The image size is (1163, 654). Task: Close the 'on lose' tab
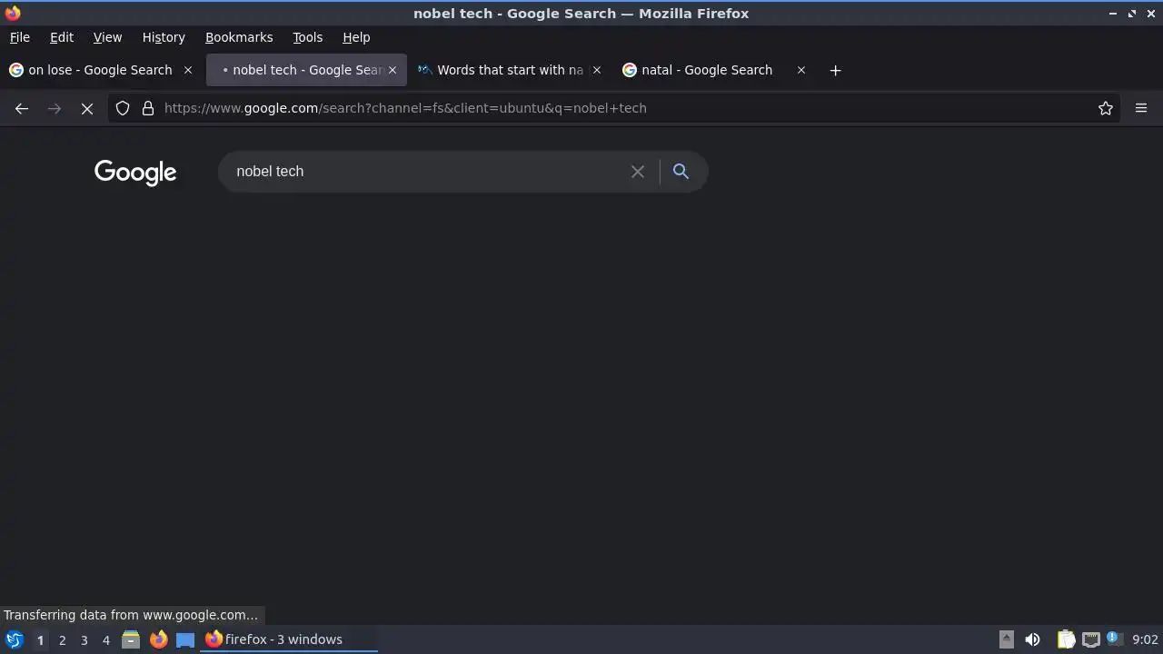(188, 70)
